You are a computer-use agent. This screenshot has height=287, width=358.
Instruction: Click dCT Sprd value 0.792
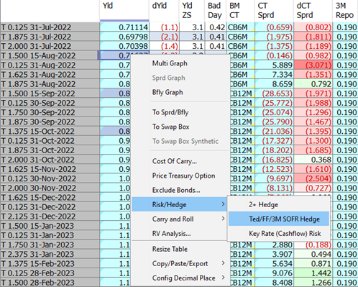[313, 84]
